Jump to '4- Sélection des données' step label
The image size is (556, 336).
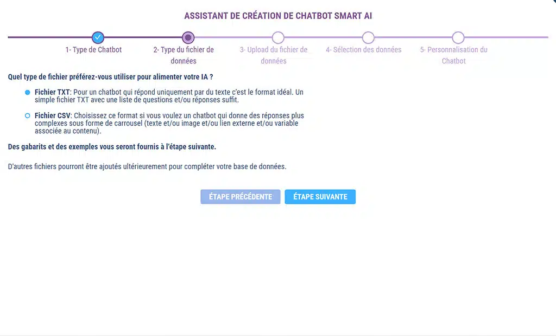click(364, 50)
